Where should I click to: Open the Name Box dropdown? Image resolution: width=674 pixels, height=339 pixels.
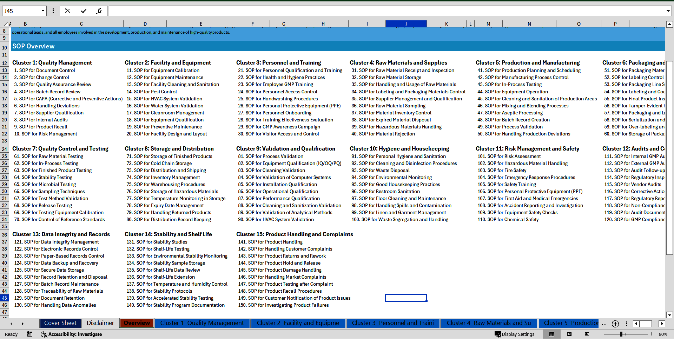pyautogui.click(x=43, y=11)
